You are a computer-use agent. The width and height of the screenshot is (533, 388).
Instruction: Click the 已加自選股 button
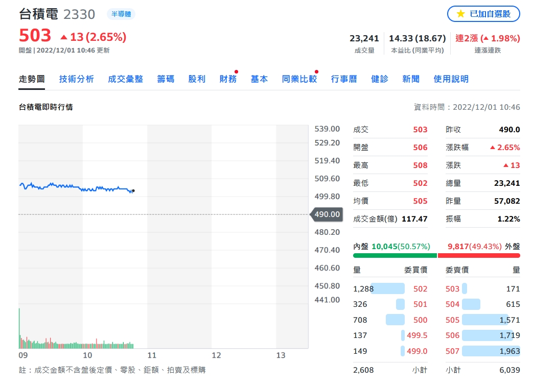click(x=483, y=14)
